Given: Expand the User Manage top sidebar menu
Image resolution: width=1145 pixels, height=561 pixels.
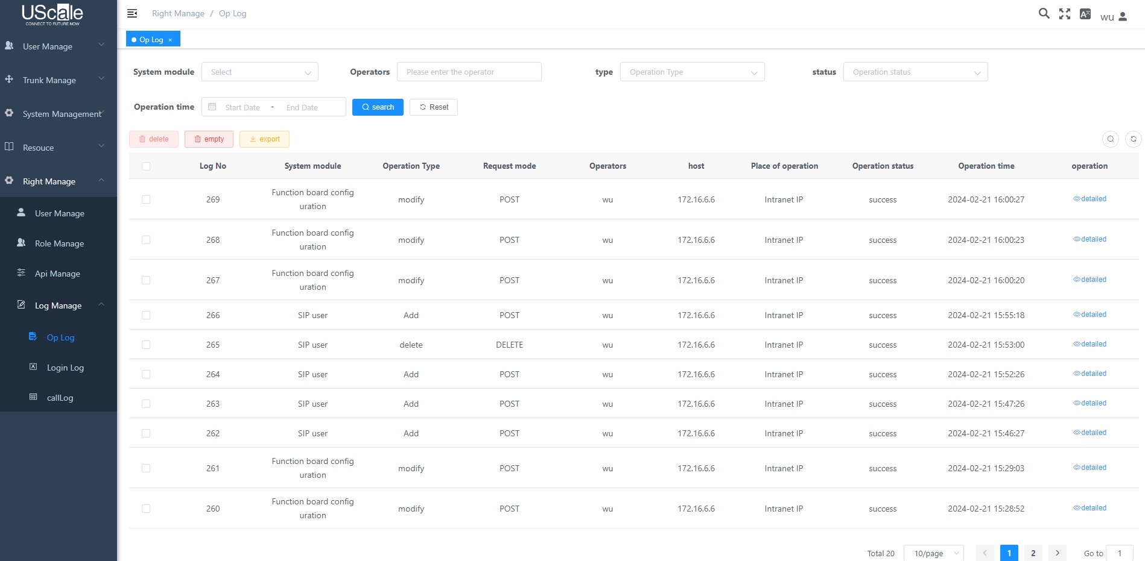Looking at the screenshot, I should pos(59,46).
